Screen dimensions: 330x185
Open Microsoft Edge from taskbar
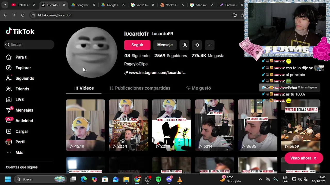[84, 179]
